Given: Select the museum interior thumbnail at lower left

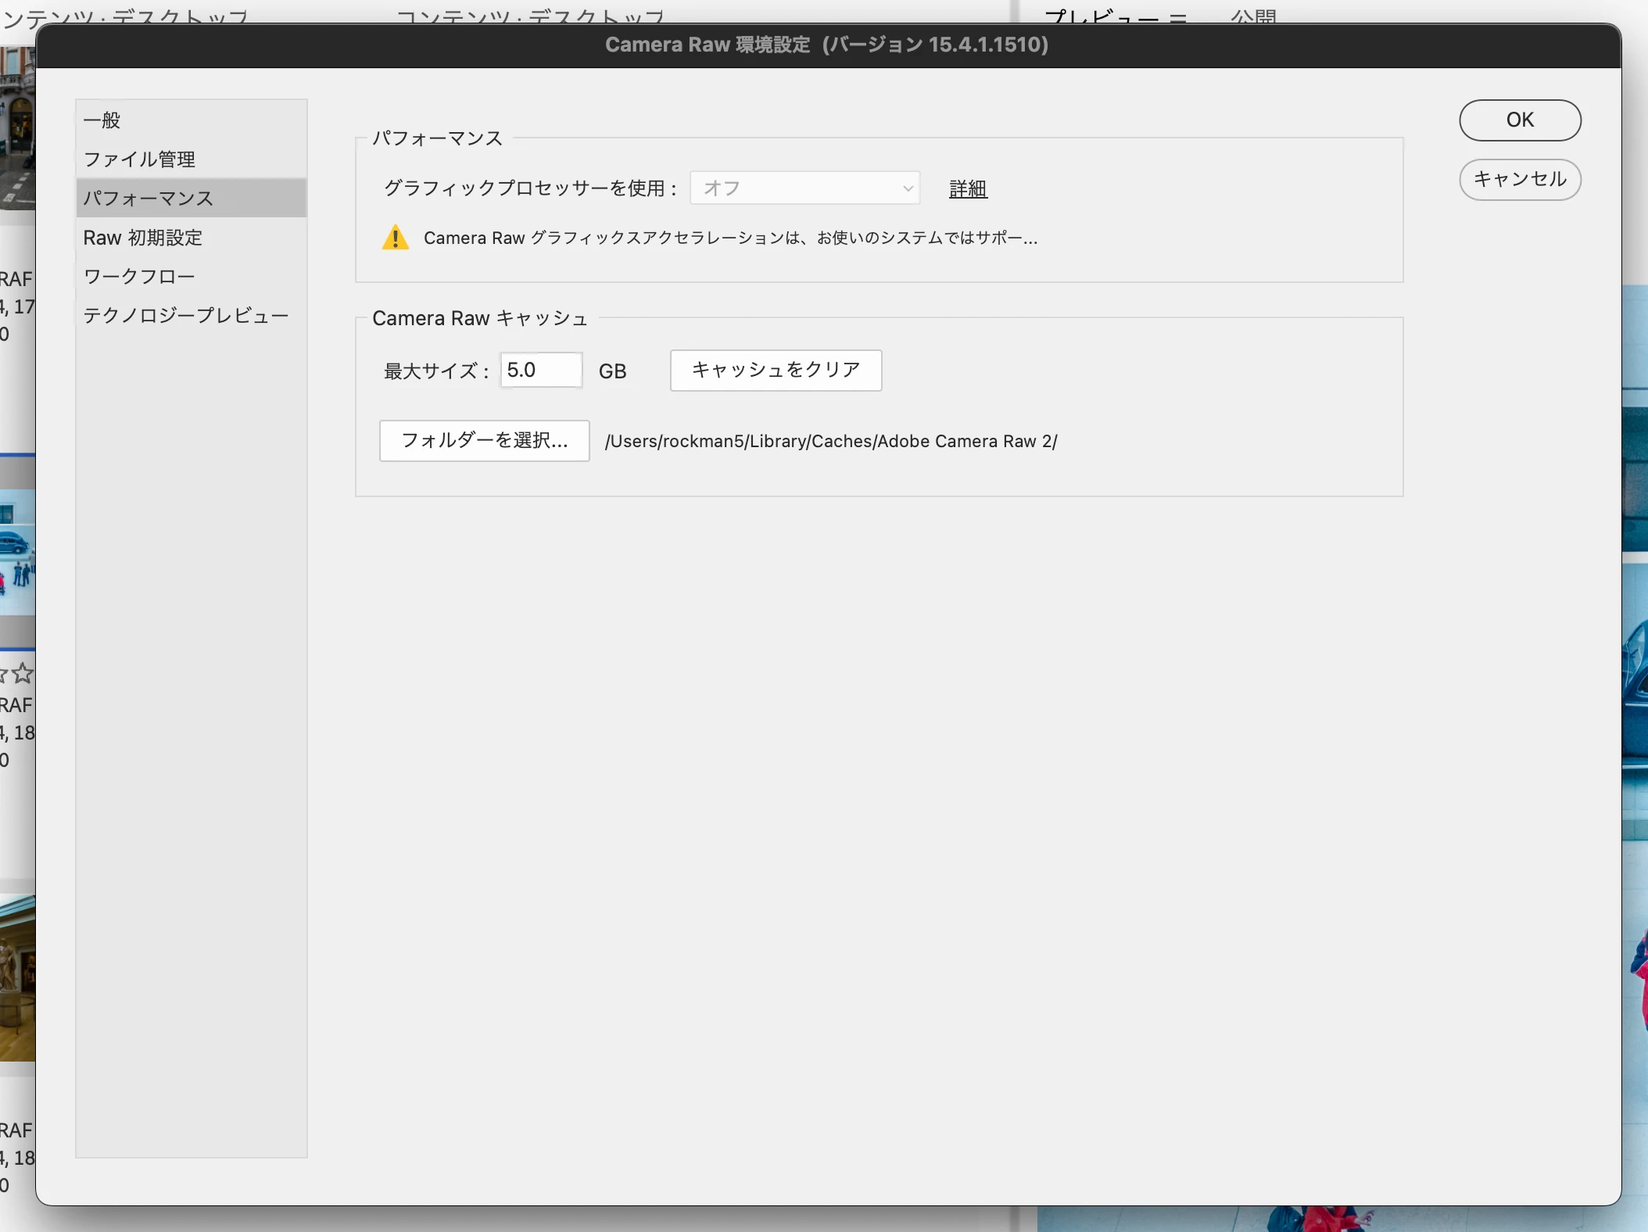Looking at the screenshot, I should tap(17, 977).
